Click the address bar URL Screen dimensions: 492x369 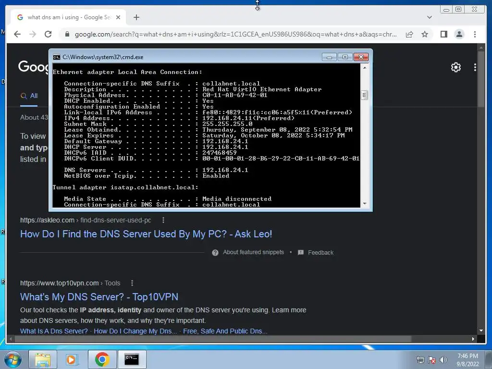235,34
